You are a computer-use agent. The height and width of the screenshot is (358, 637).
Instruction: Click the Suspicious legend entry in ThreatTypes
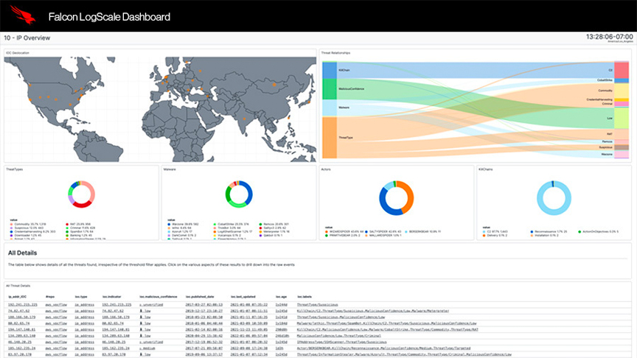[x=27, y=228]
